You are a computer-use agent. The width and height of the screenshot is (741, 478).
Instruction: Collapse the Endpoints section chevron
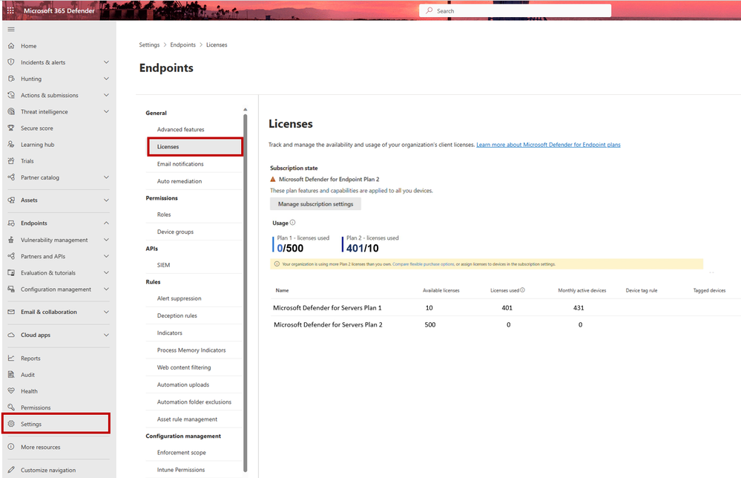[106, 223]
